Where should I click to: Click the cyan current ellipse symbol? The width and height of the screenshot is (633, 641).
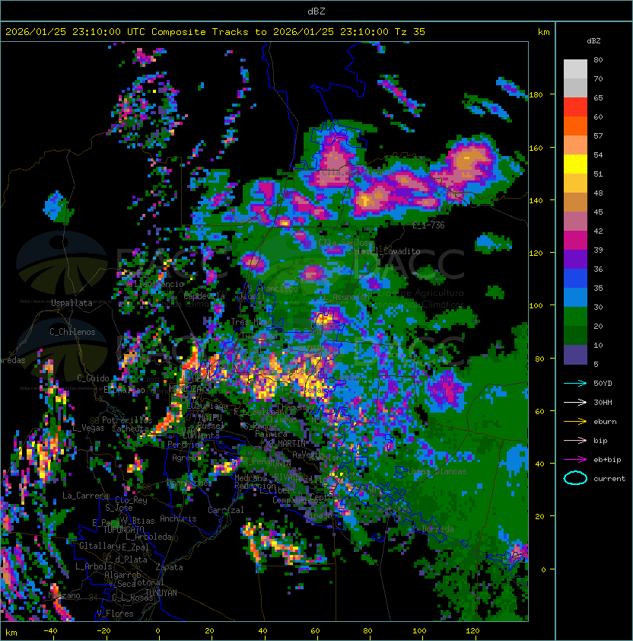tap(575, 478)
